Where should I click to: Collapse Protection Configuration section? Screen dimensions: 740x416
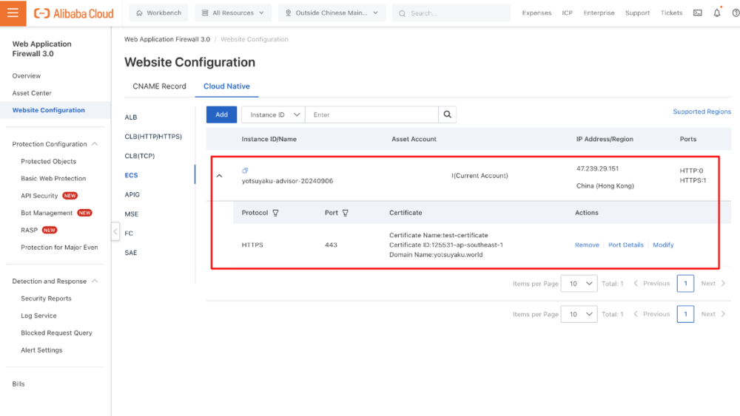coord(95,143)
